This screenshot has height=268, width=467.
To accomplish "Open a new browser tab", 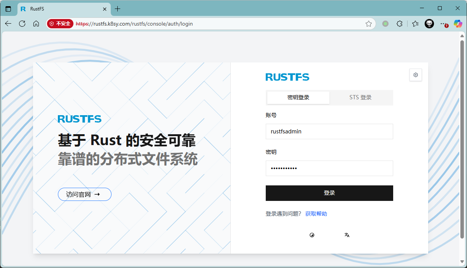I will coord(118,9).
